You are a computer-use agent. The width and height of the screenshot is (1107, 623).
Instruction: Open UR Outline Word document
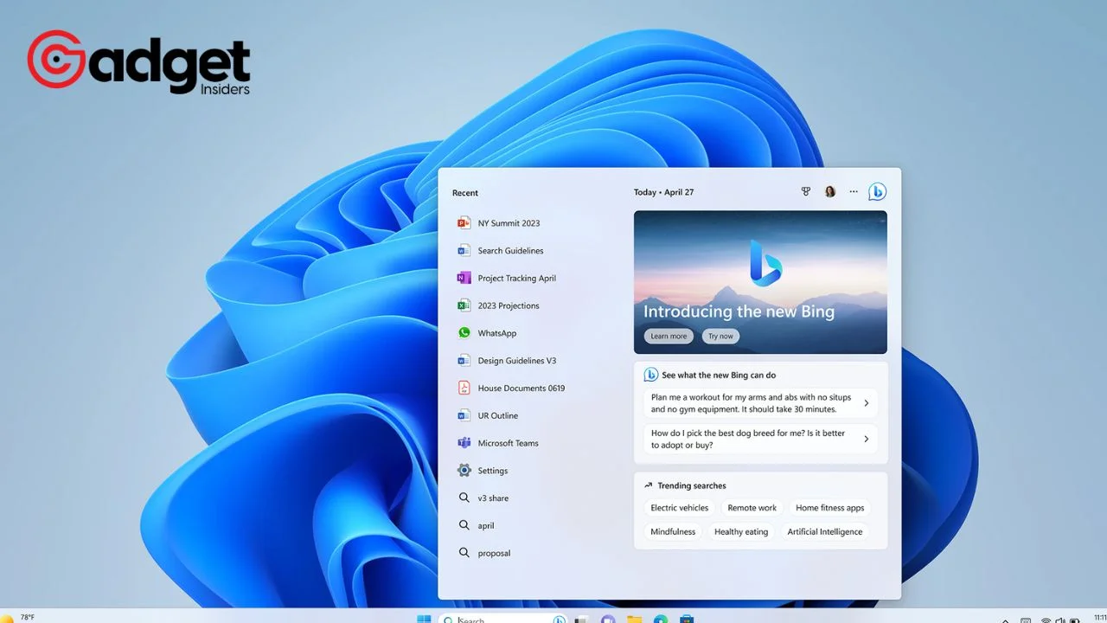coord(487,416)
